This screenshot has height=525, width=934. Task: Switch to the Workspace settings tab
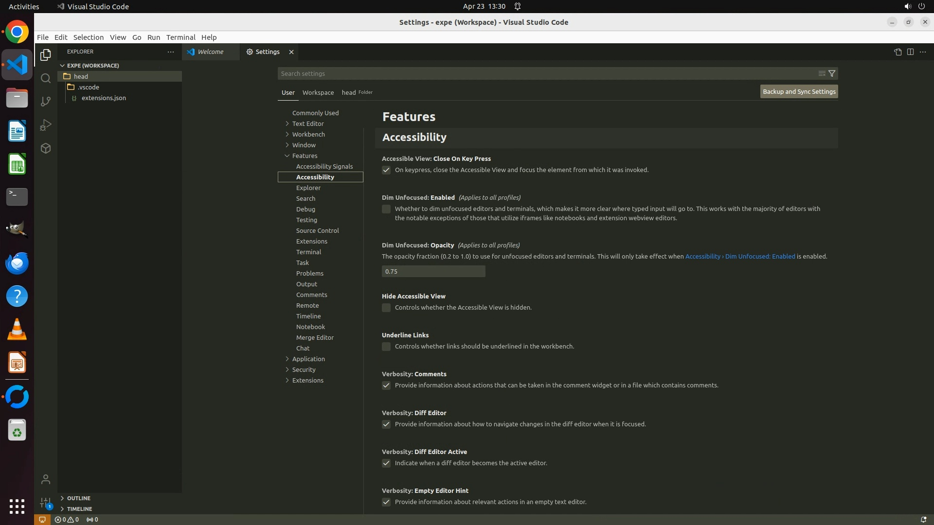[x=318, y=92]
